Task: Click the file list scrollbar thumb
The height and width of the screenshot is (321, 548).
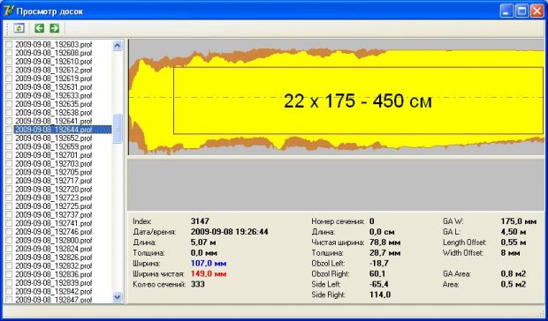Action: pyautogui.click(x=118, y=128)
